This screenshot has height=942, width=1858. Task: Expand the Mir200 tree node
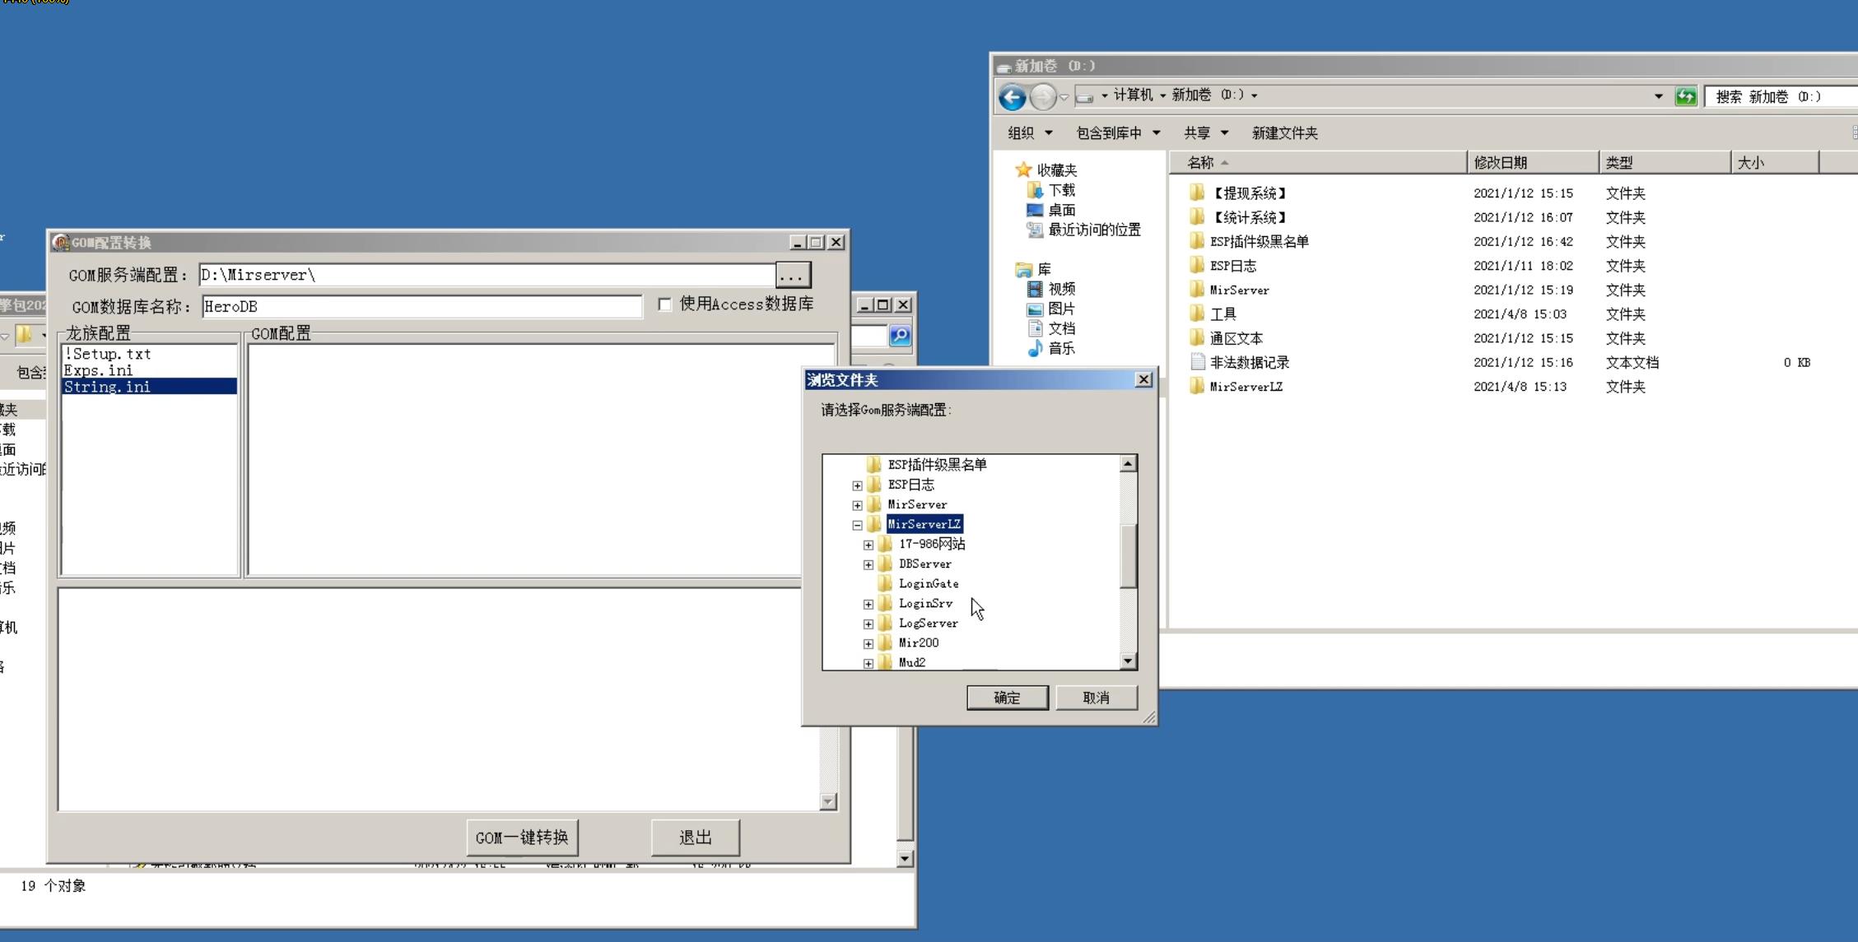pyautogui.click(x=868, y=643)
